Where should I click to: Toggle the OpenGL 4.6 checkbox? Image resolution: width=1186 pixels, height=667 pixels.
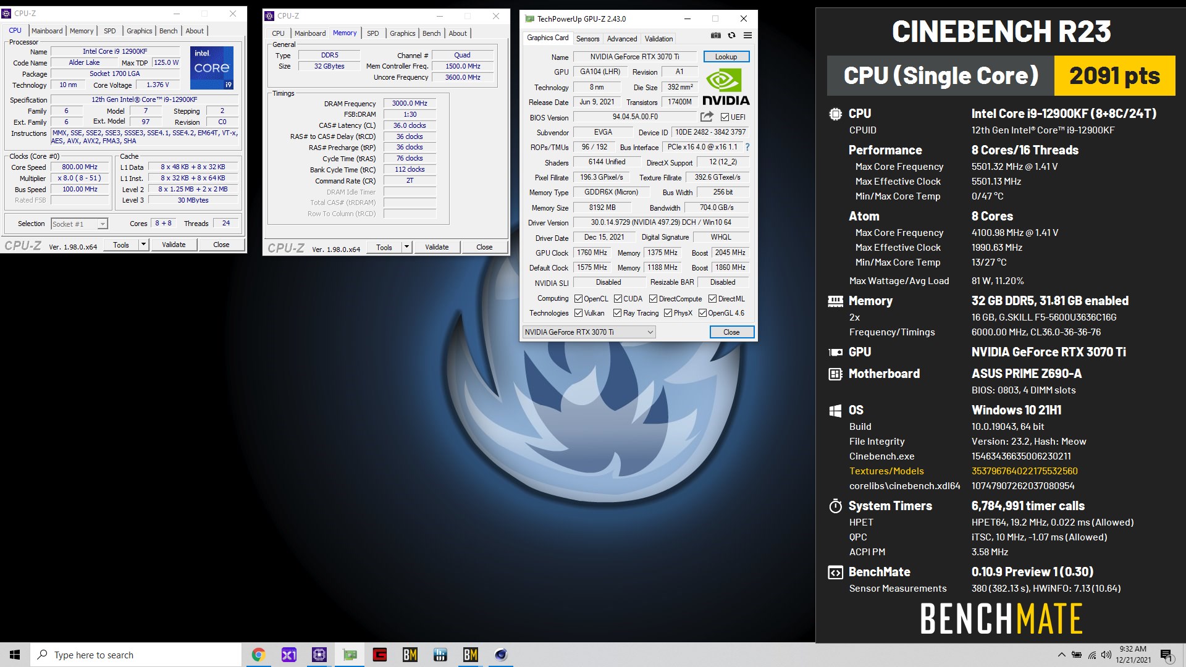click(702, 313)
